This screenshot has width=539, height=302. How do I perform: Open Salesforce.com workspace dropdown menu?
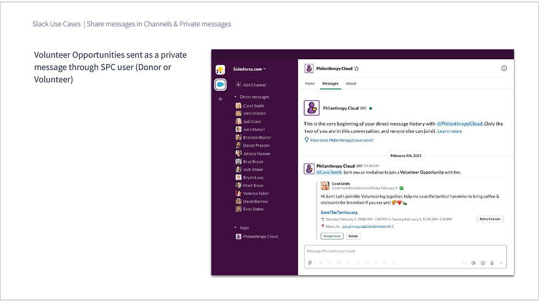coord(250,69)
